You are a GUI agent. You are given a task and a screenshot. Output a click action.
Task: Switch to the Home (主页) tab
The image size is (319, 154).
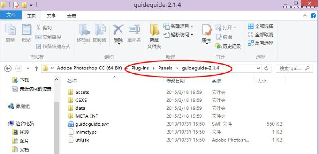[32, 16]
